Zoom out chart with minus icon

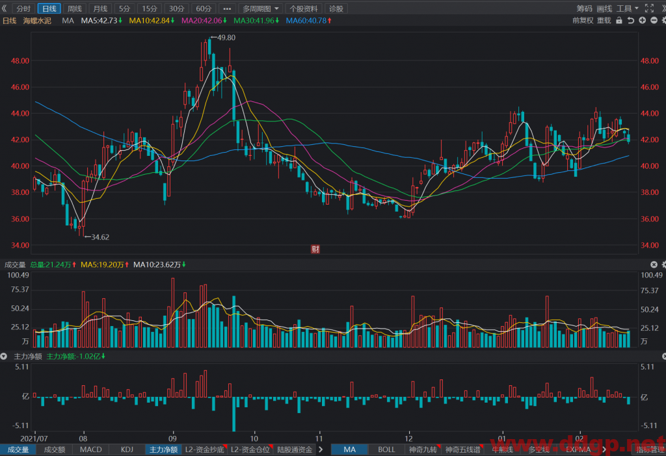pos(654,20)
